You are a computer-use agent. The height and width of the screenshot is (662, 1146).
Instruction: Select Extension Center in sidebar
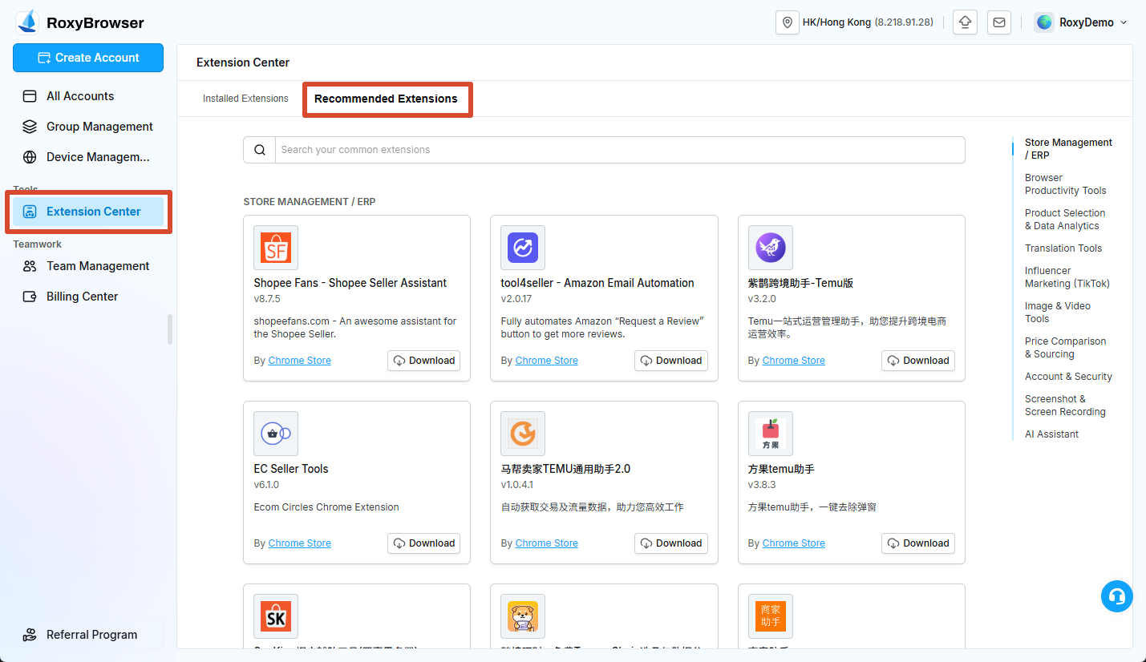88,212
